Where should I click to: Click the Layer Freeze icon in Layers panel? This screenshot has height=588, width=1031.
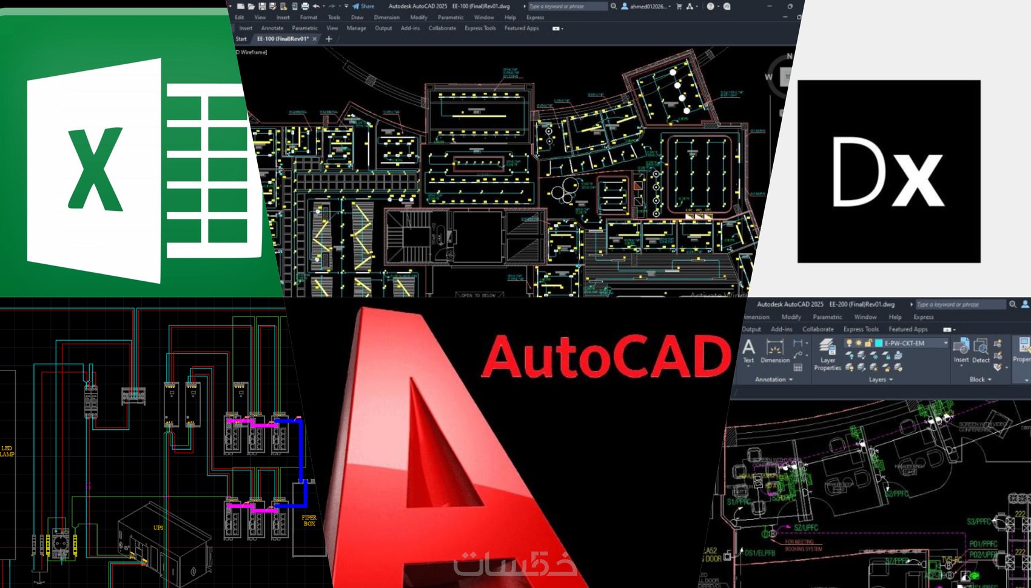[874, 355]
